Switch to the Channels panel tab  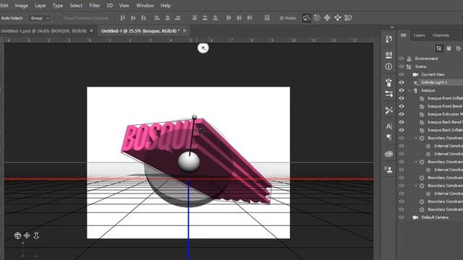click(441, 35)
